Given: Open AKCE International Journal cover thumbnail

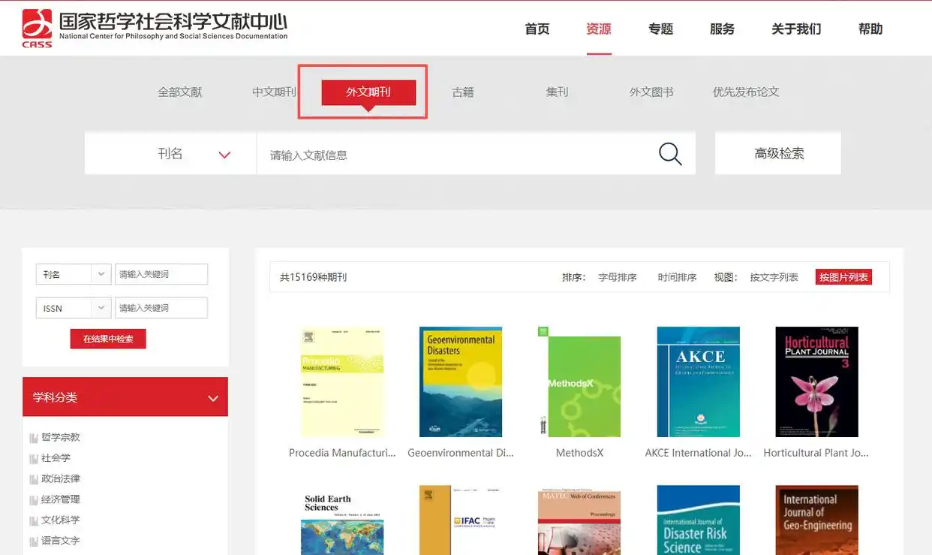Looking at the screenshot, I should (x=699, y=382).
